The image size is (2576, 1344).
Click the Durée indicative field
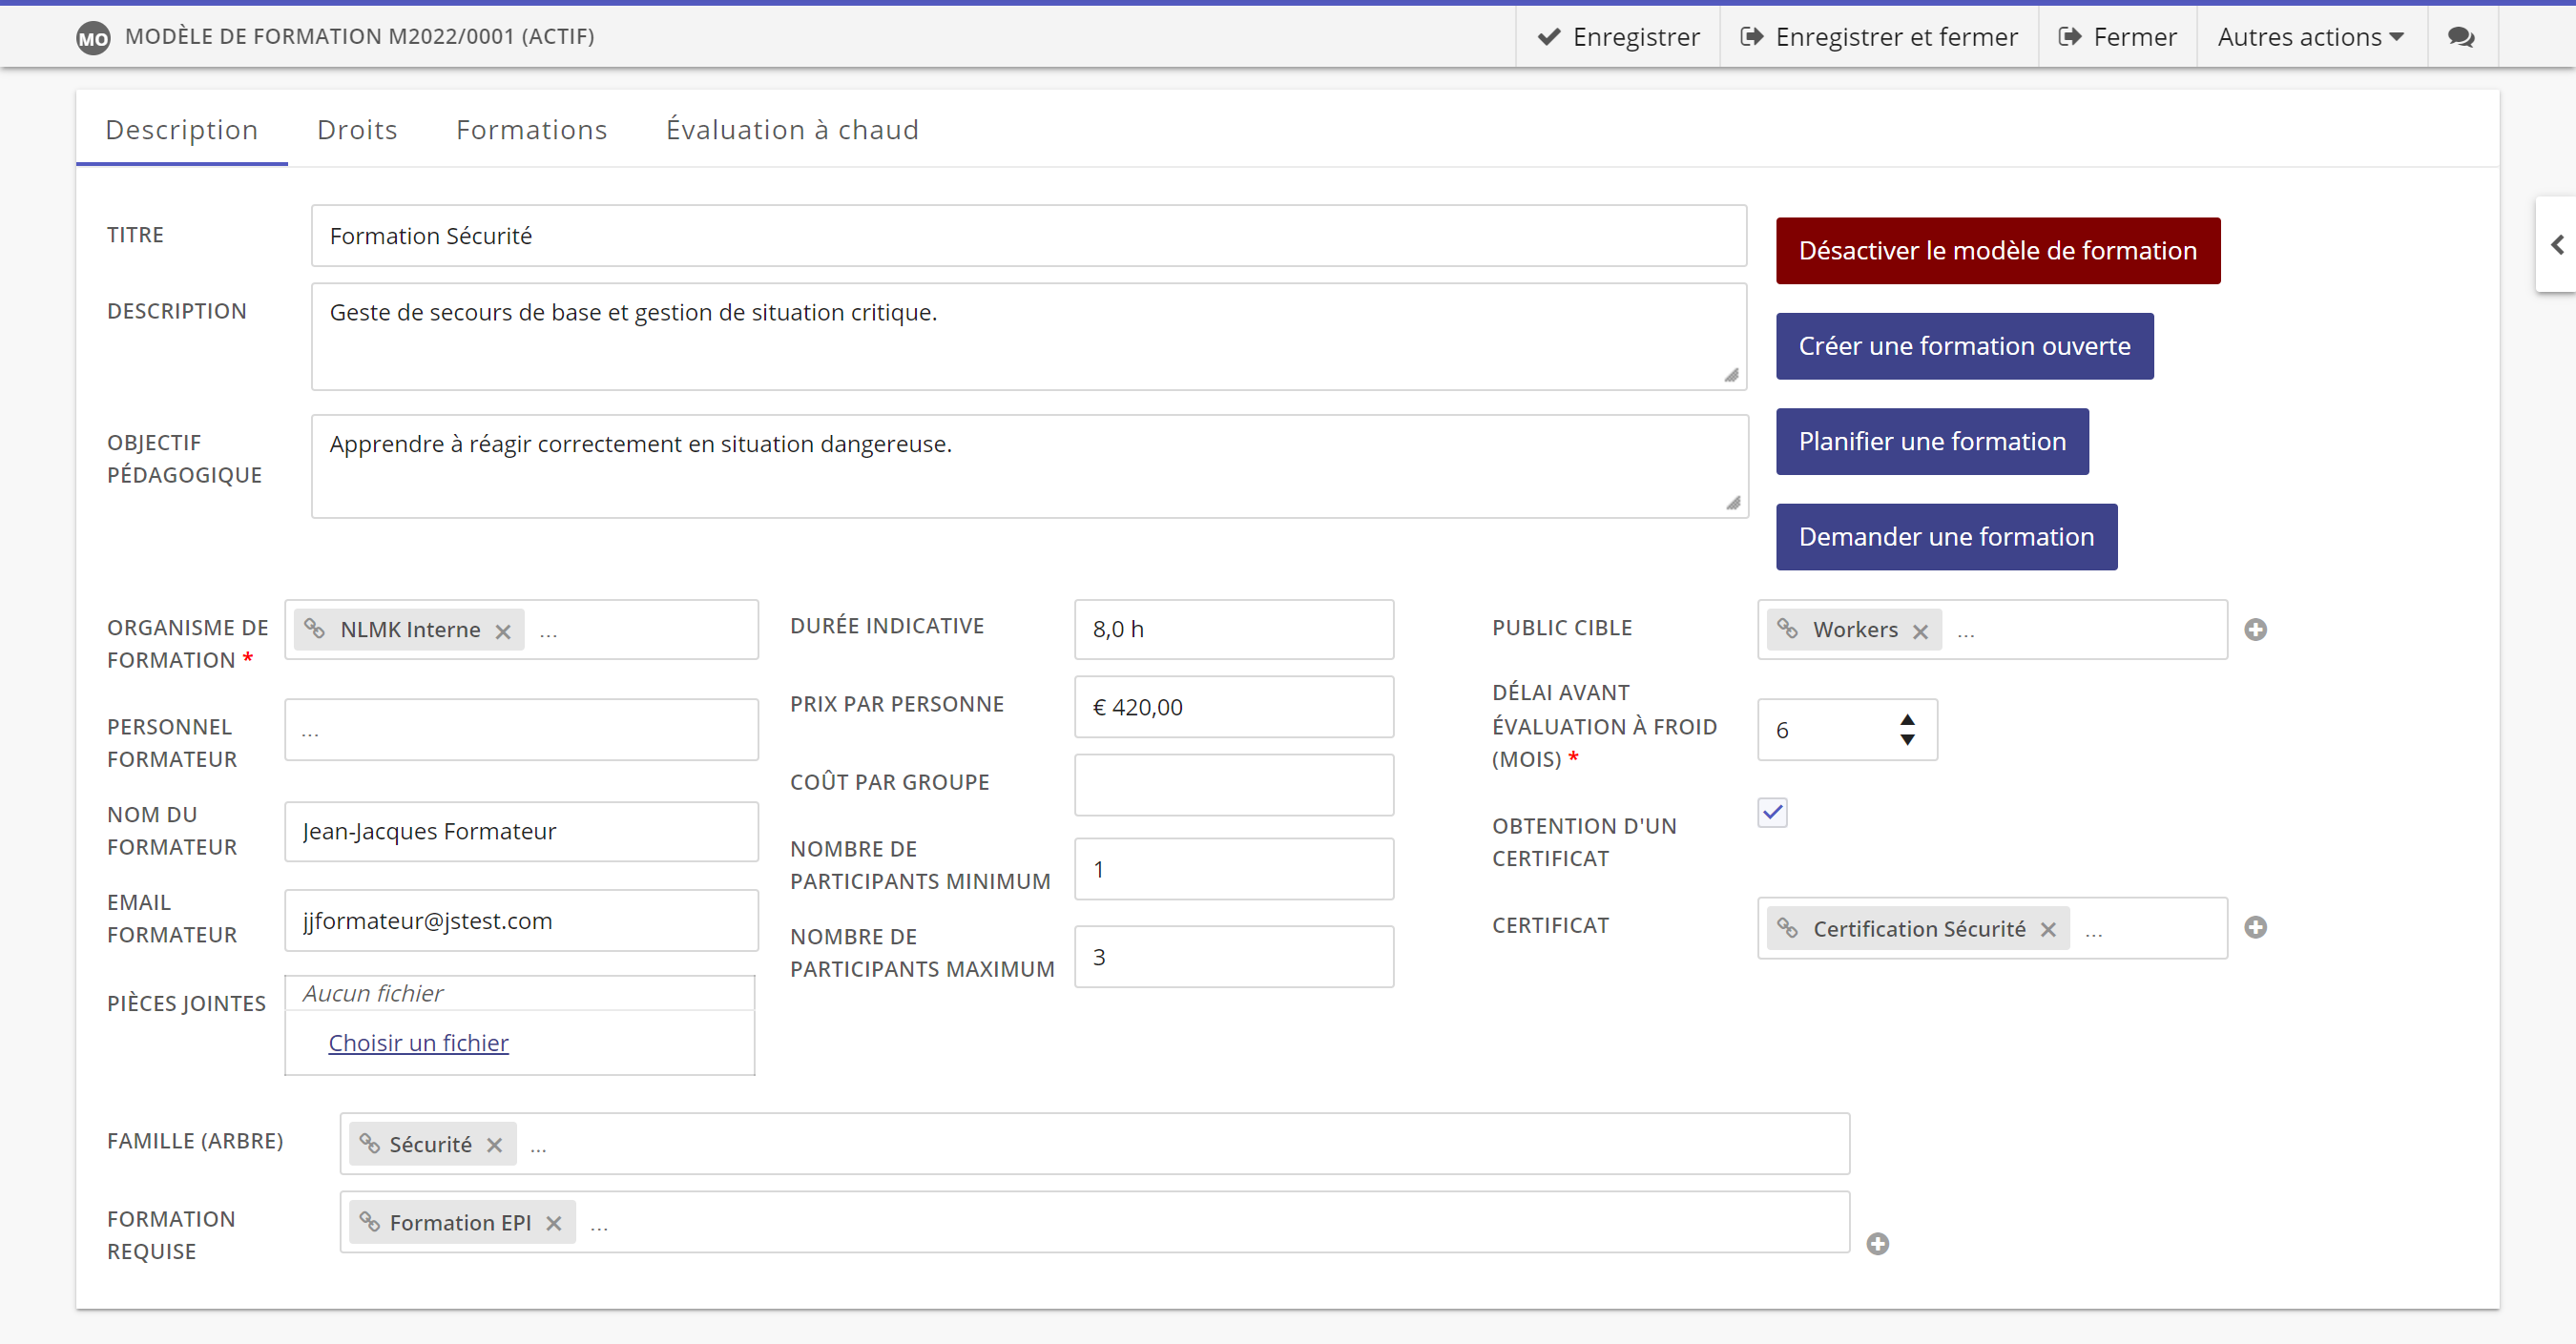coord(1234,629)
